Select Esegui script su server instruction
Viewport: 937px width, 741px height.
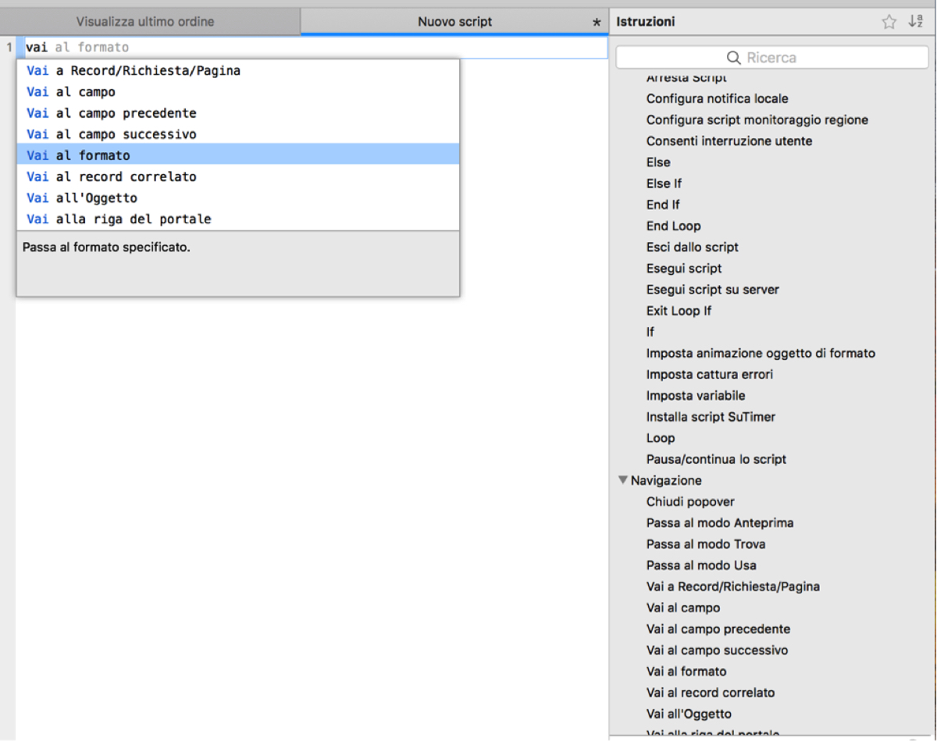coord(712,289)
